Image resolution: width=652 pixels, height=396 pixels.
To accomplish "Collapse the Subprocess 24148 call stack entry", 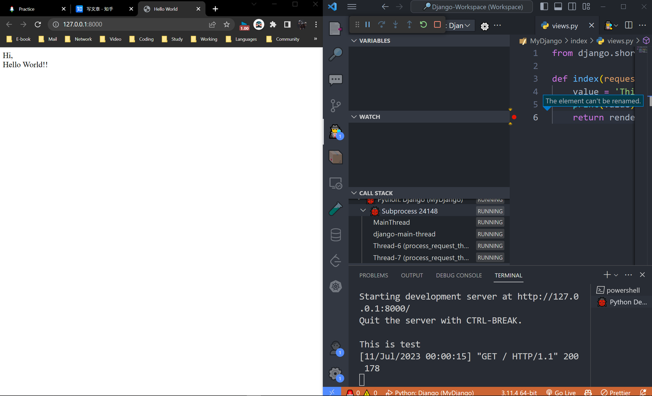I will (x=363, y=210).
